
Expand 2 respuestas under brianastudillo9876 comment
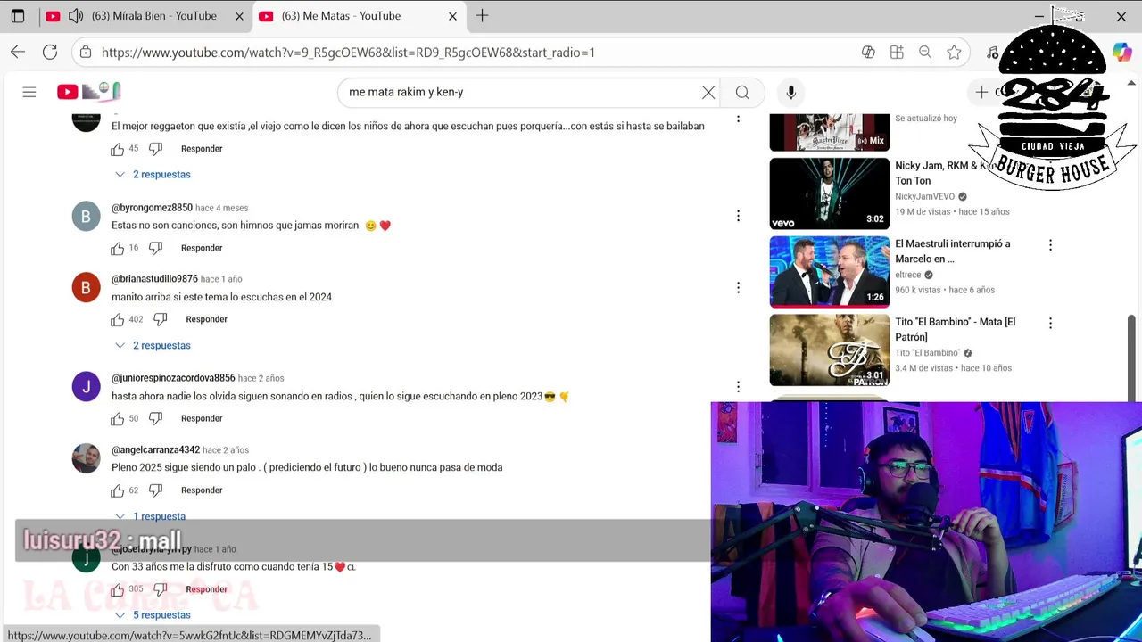[x=153, y=346]
